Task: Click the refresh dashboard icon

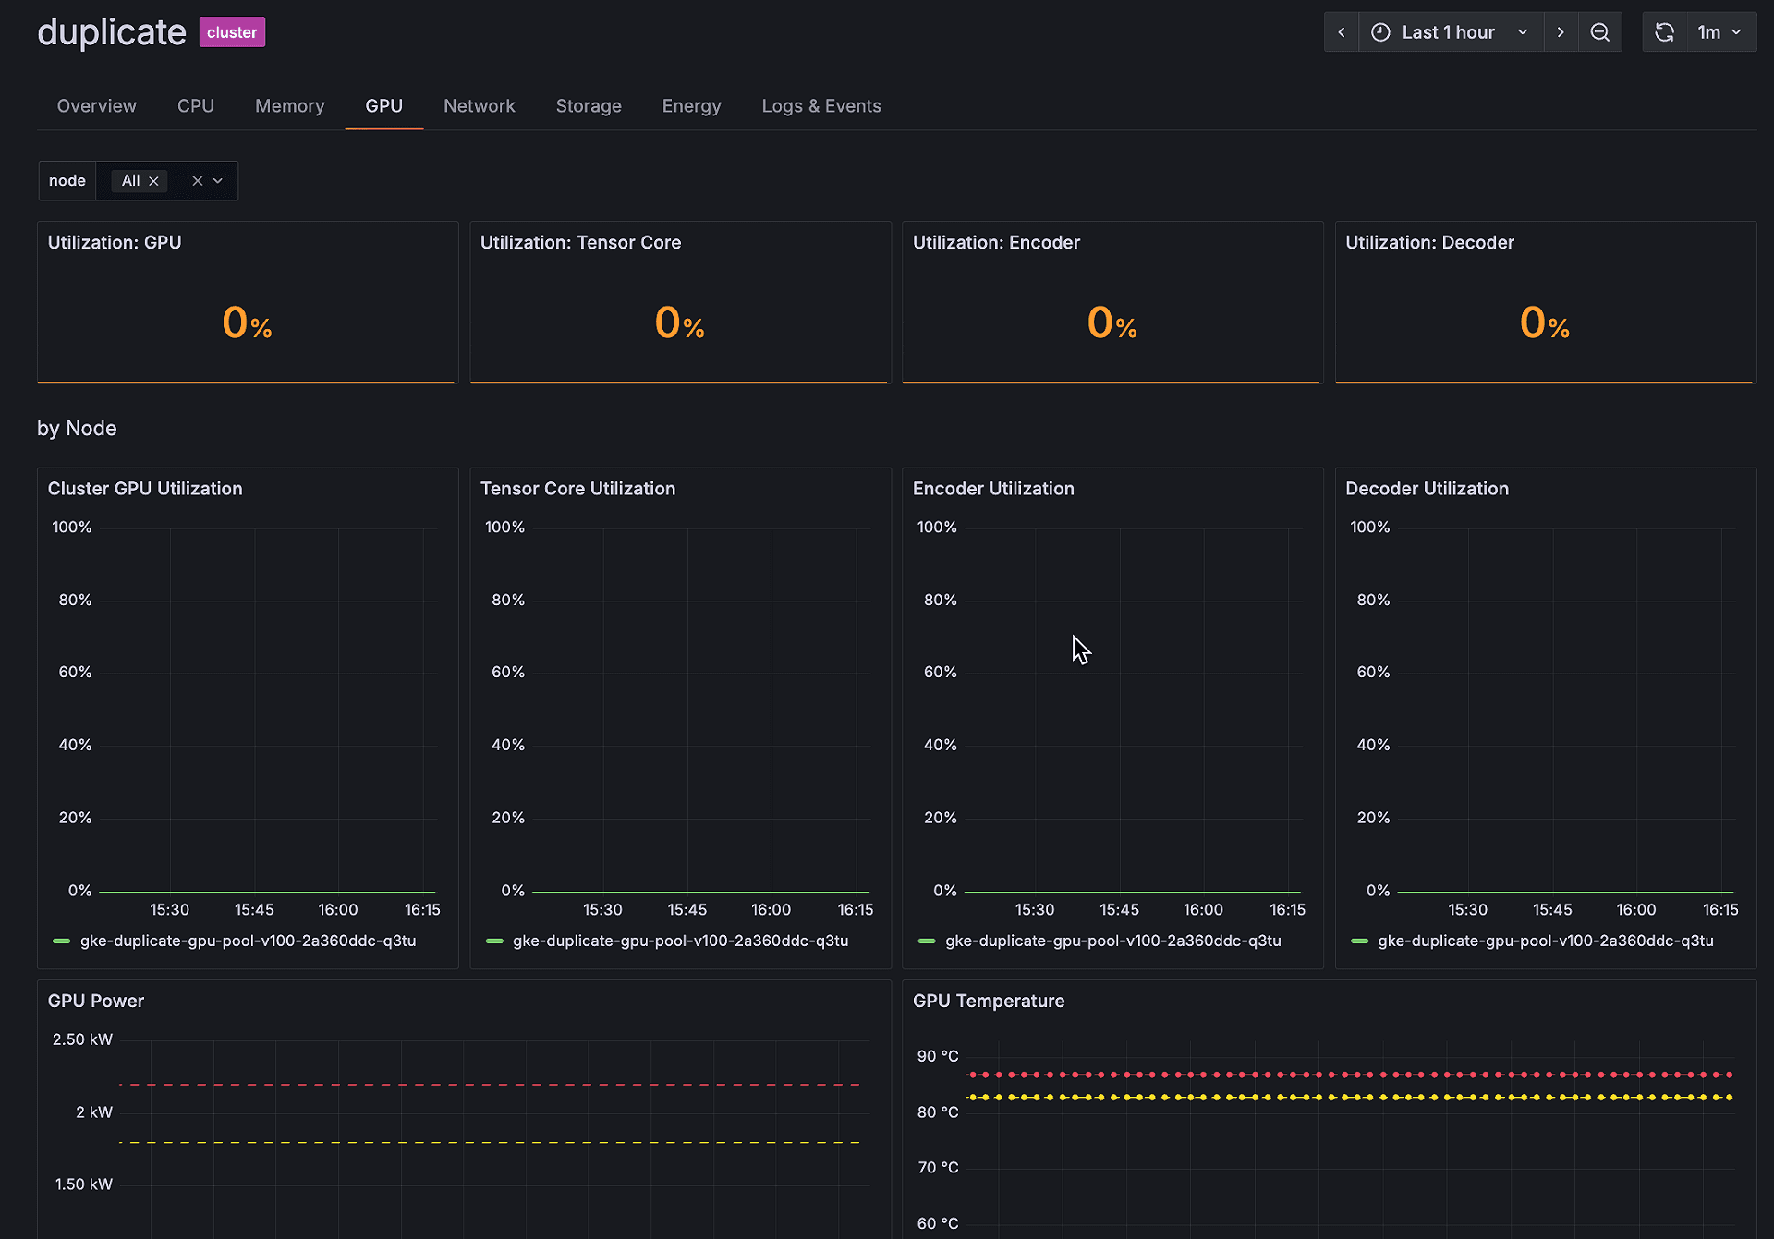Action: click(x=1664, y=31)
